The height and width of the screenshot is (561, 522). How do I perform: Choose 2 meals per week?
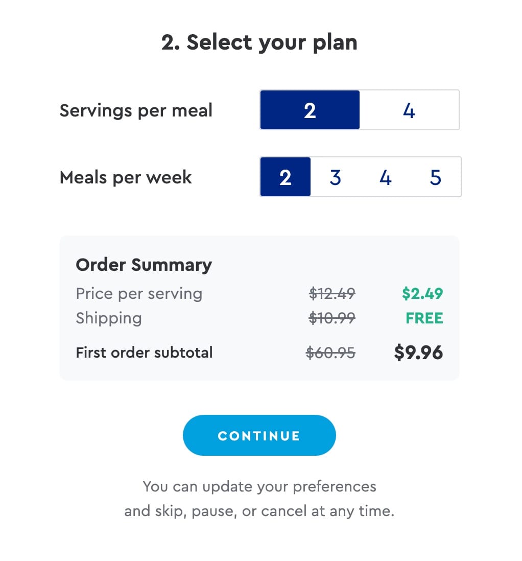click(286, 177)
